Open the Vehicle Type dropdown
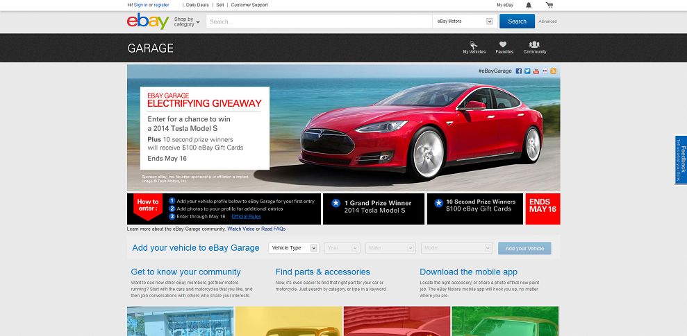 click(x=294, y=248)
